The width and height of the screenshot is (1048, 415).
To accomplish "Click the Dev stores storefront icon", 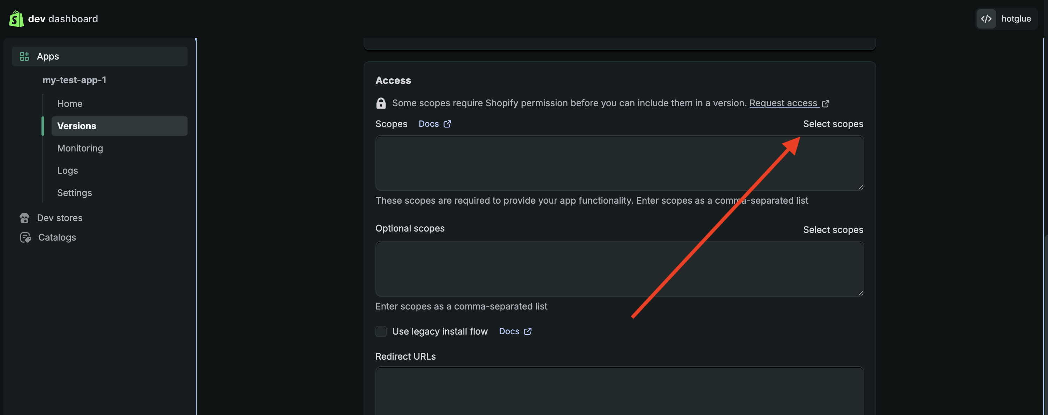I will pos(24,218).
